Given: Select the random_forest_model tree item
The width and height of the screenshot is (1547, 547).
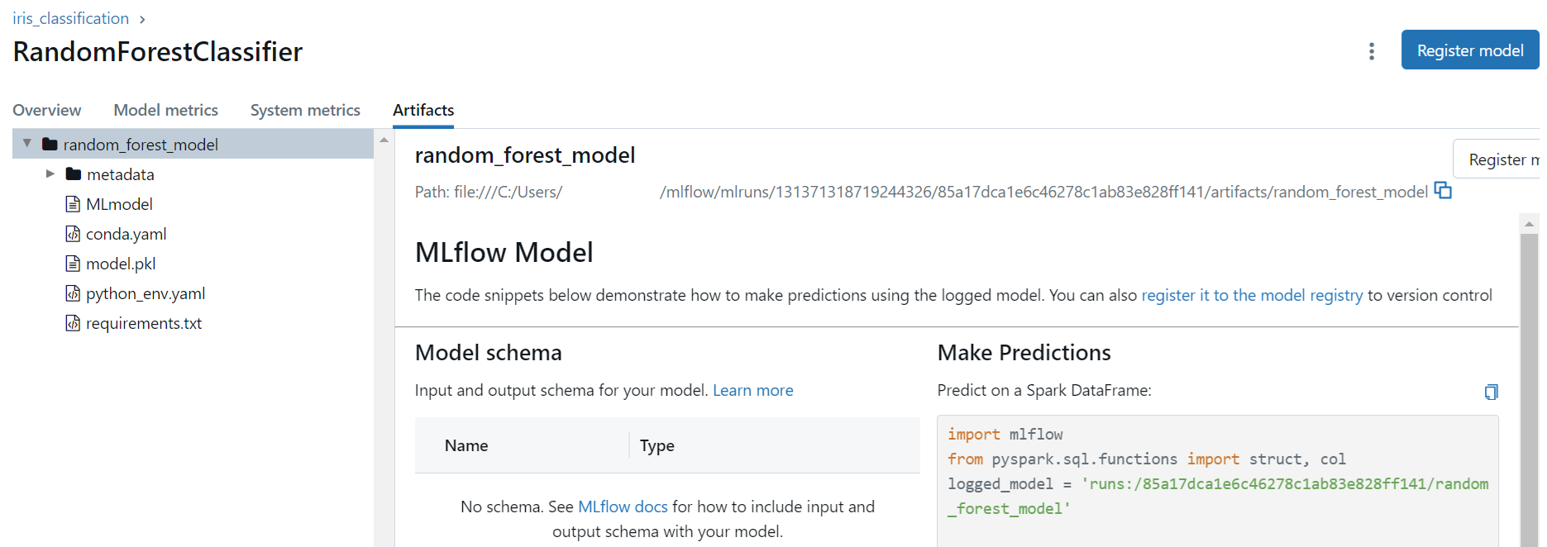Looking at the screenshot, I should [193, 144].
